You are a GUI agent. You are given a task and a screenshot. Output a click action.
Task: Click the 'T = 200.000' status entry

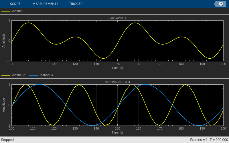[219, 140]
